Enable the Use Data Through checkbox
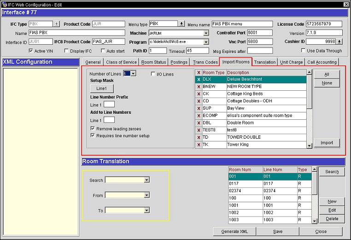This screenshot has width=351, height=240. (303, 51)
